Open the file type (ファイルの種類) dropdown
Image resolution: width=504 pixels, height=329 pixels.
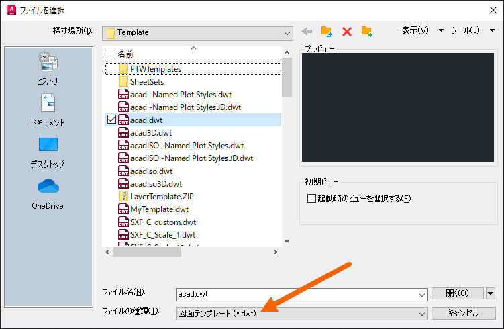[x=421, y=313]
